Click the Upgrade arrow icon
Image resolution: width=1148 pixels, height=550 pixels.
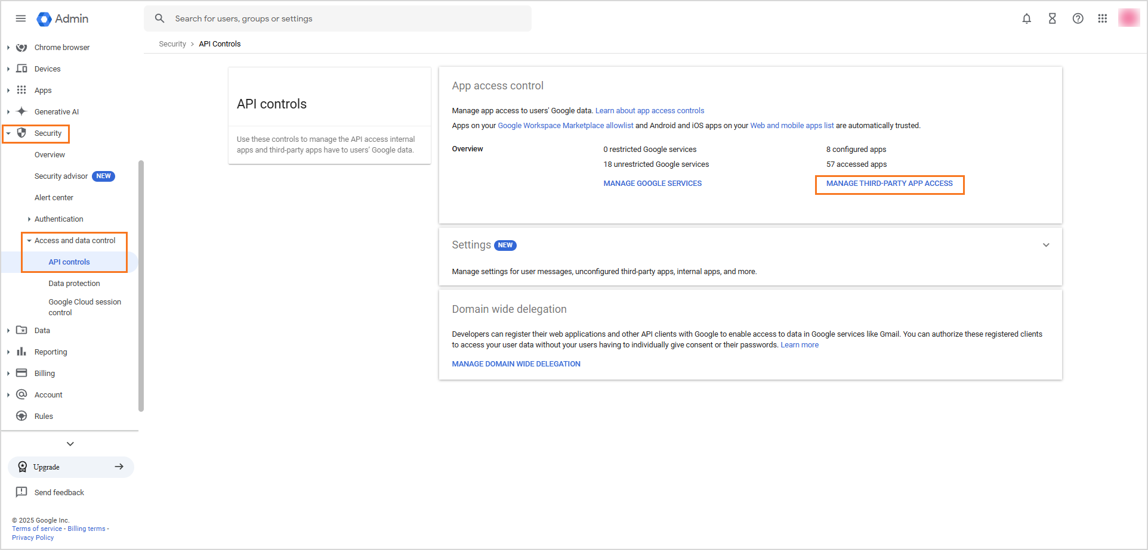119,467
